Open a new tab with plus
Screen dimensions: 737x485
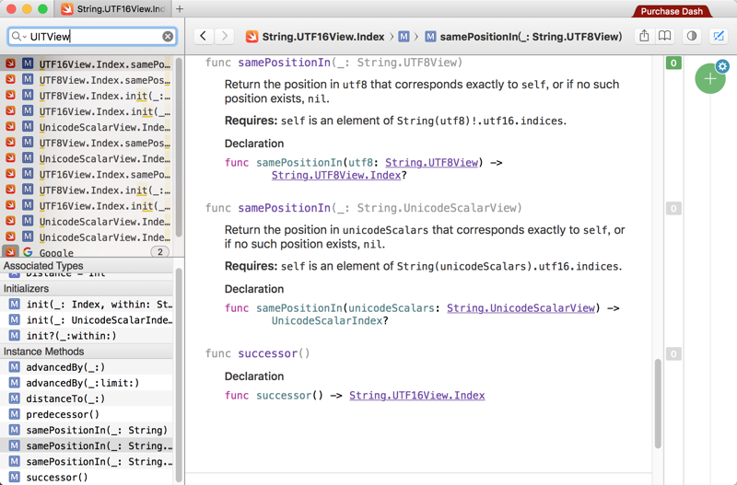(180, 9)
